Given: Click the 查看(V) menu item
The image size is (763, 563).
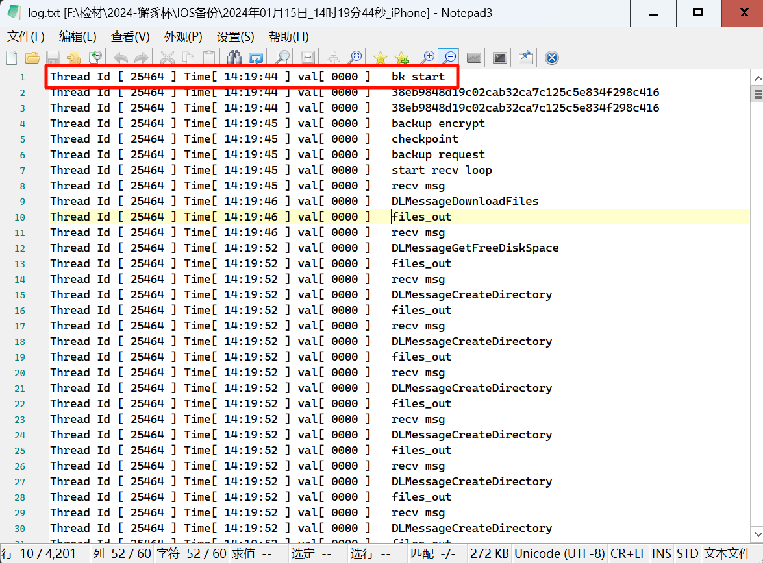Looking at the screenshot, I should pos(131,36).
